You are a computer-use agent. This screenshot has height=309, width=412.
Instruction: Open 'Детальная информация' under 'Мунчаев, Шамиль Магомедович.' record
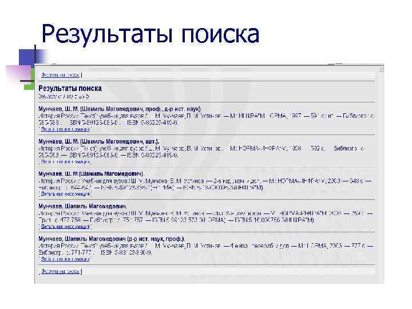[x=65, y=227]
